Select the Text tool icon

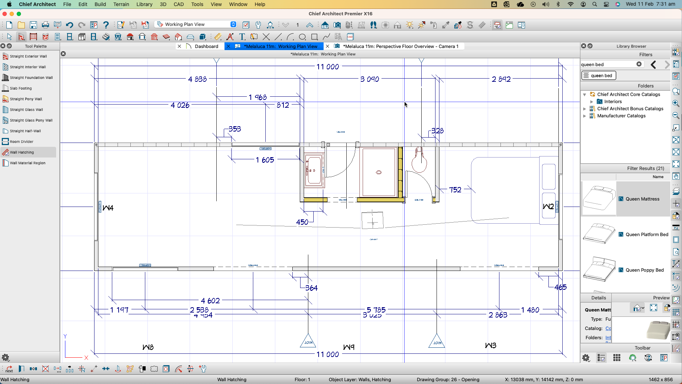(x=242, y=37)
